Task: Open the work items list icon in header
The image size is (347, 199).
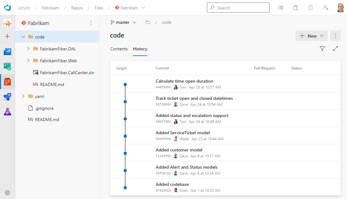Action: 281,8
